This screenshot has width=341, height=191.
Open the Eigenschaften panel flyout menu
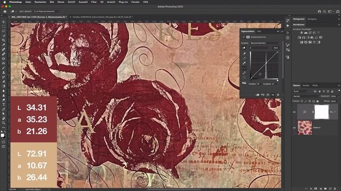click(282, 32)
